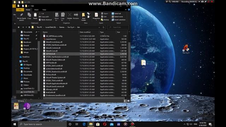Screen dimensions: 226x127
Task: Collapse the ribbon with chevron
Action: tap(126, 10)
